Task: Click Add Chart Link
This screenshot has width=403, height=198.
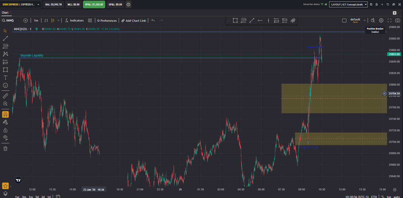Action: [134, 20]
